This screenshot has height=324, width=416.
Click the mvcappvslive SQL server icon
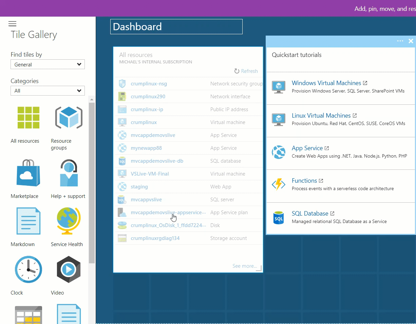[x=122, y=200]
